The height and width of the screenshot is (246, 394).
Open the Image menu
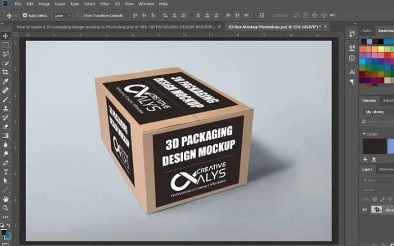(x=44, y=4)
